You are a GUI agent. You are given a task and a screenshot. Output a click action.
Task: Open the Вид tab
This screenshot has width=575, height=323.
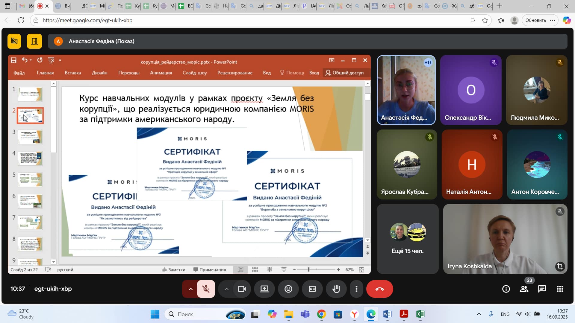pyautogui.click(x=267, y=73)
